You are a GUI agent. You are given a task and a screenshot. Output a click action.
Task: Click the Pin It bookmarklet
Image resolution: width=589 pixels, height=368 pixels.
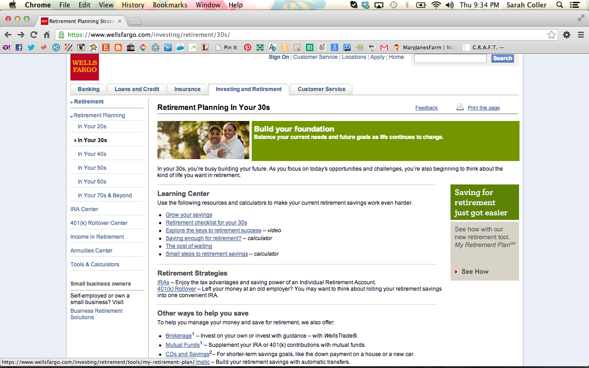[226, 47]
